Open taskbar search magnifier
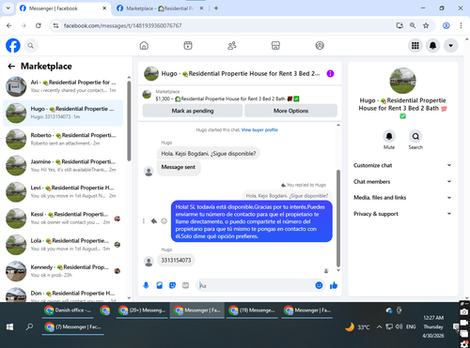Image resolution: width=470 pixels, height=348 pixels. click(29, 326)
